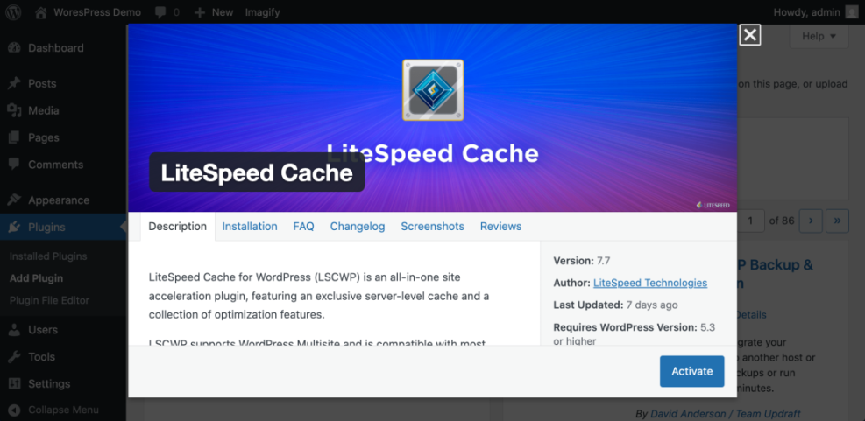
Task: Click the Media library icon
Action: coord(15,111)
